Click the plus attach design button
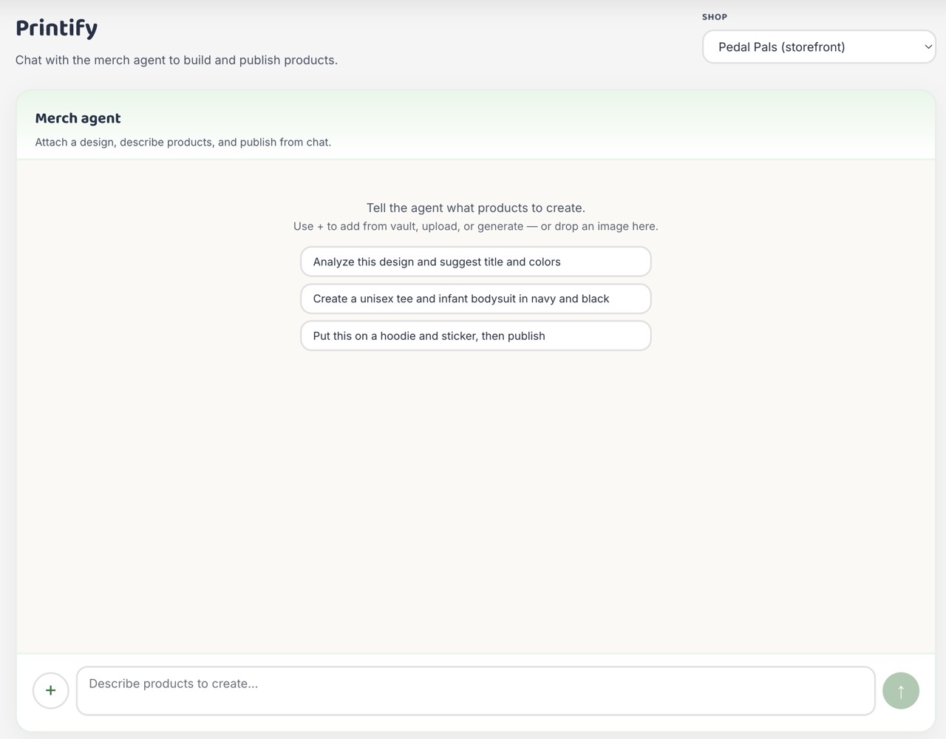The width and height of the screenshot is (946, 739). (51, 690)
